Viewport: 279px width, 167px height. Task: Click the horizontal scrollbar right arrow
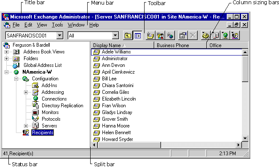pyautogui.click(x=239, y=145)
